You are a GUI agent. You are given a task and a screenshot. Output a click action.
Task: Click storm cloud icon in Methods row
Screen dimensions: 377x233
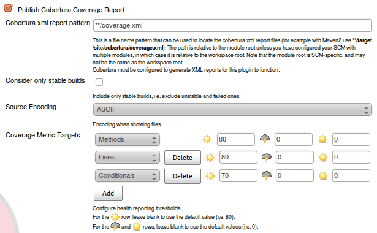click(265, 139)
